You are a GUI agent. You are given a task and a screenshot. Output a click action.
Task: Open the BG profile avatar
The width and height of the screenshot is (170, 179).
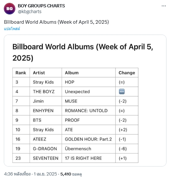click(10, 9)
